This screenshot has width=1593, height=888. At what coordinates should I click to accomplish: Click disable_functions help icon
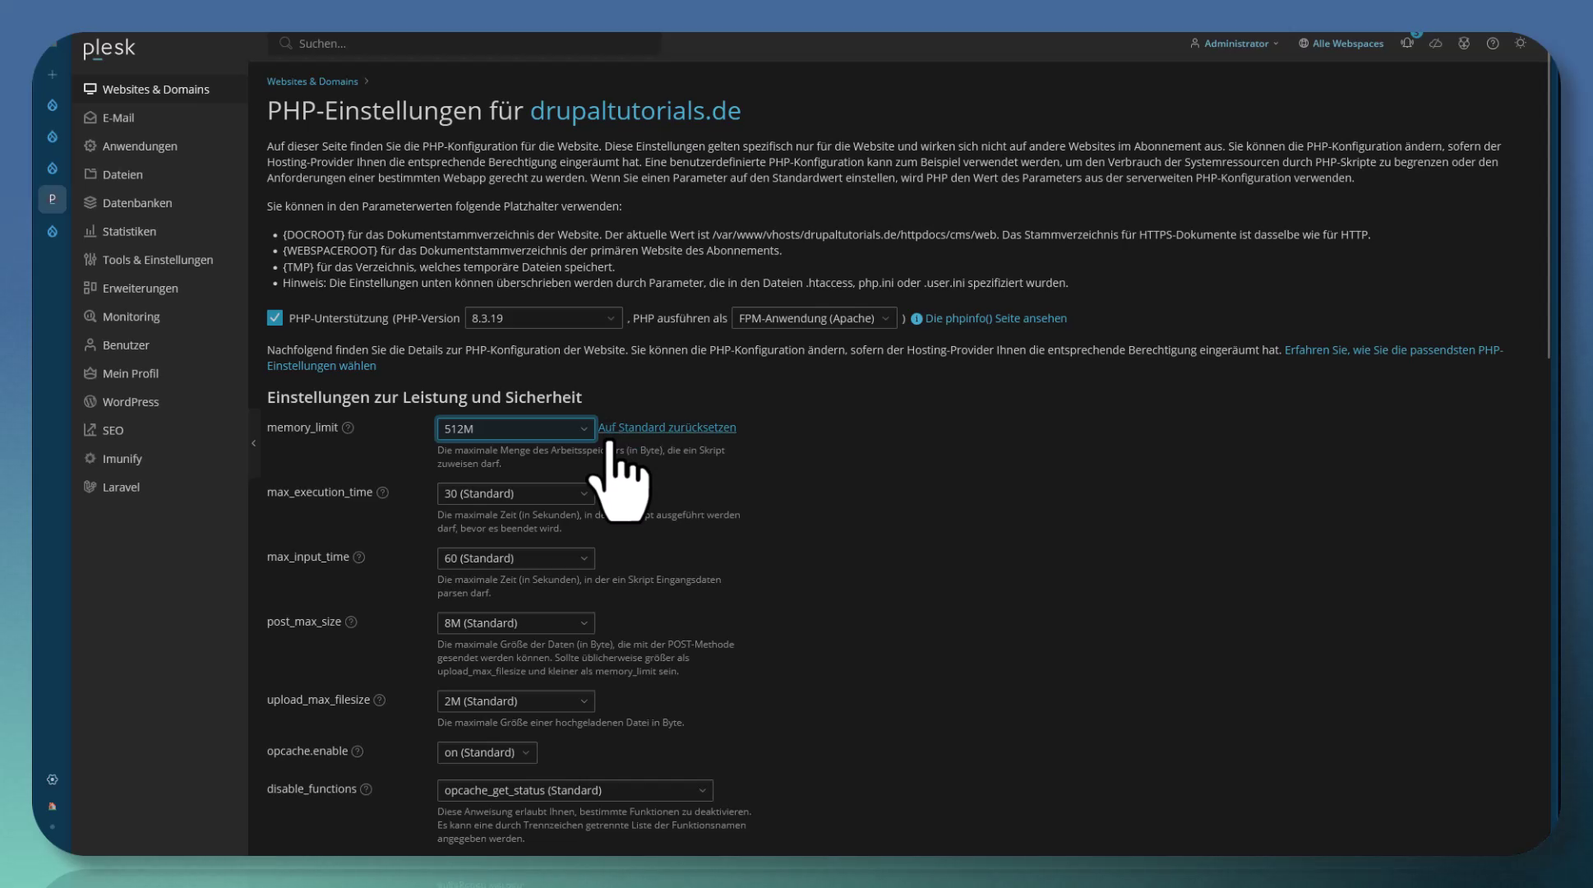coord(367,789)
